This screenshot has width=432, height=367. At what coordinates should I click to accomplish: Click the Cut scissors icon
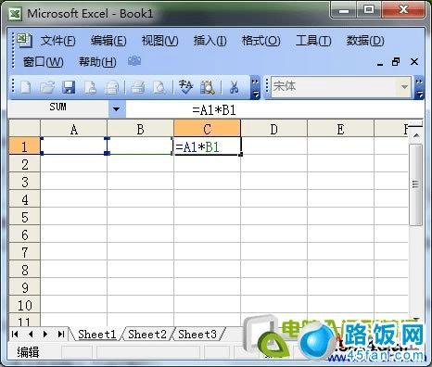[235, 87]
